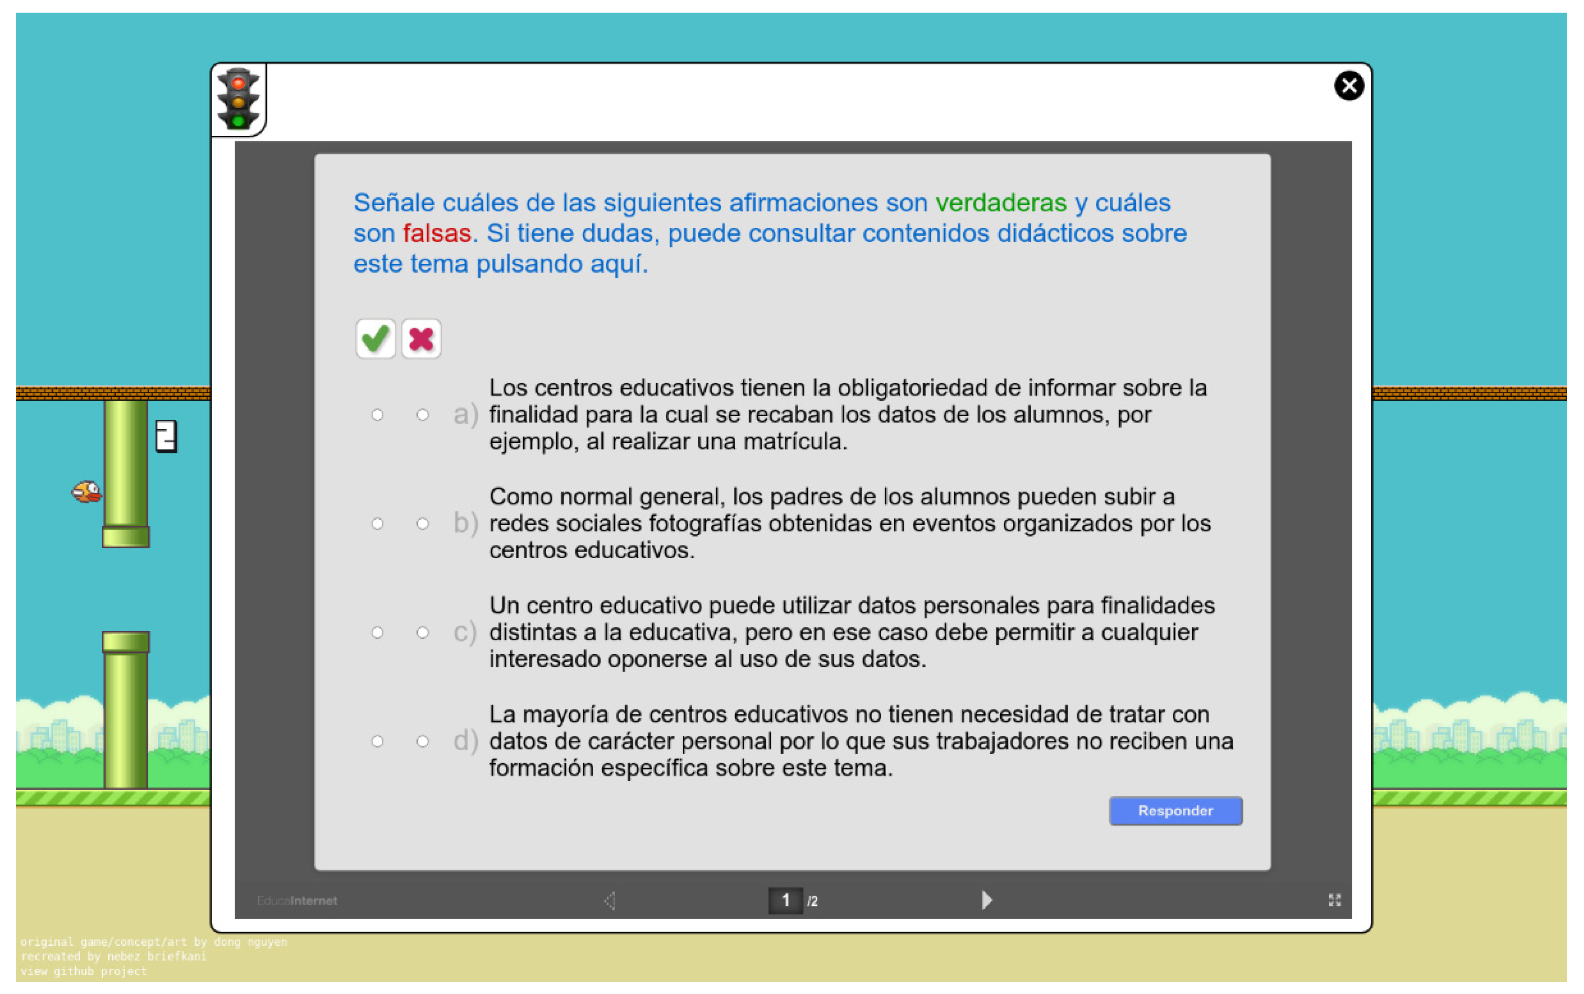Go to next page arrow
The image size is (1584, 994).
tap(986, 900)
